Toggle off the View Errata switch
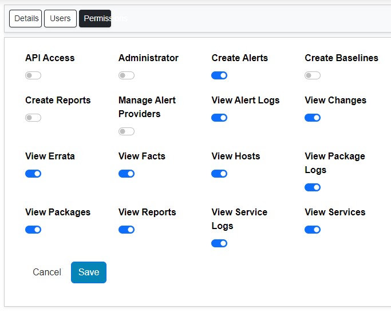Image resolution: width=391 pixels, height=313 pixels. click(33, 174)
